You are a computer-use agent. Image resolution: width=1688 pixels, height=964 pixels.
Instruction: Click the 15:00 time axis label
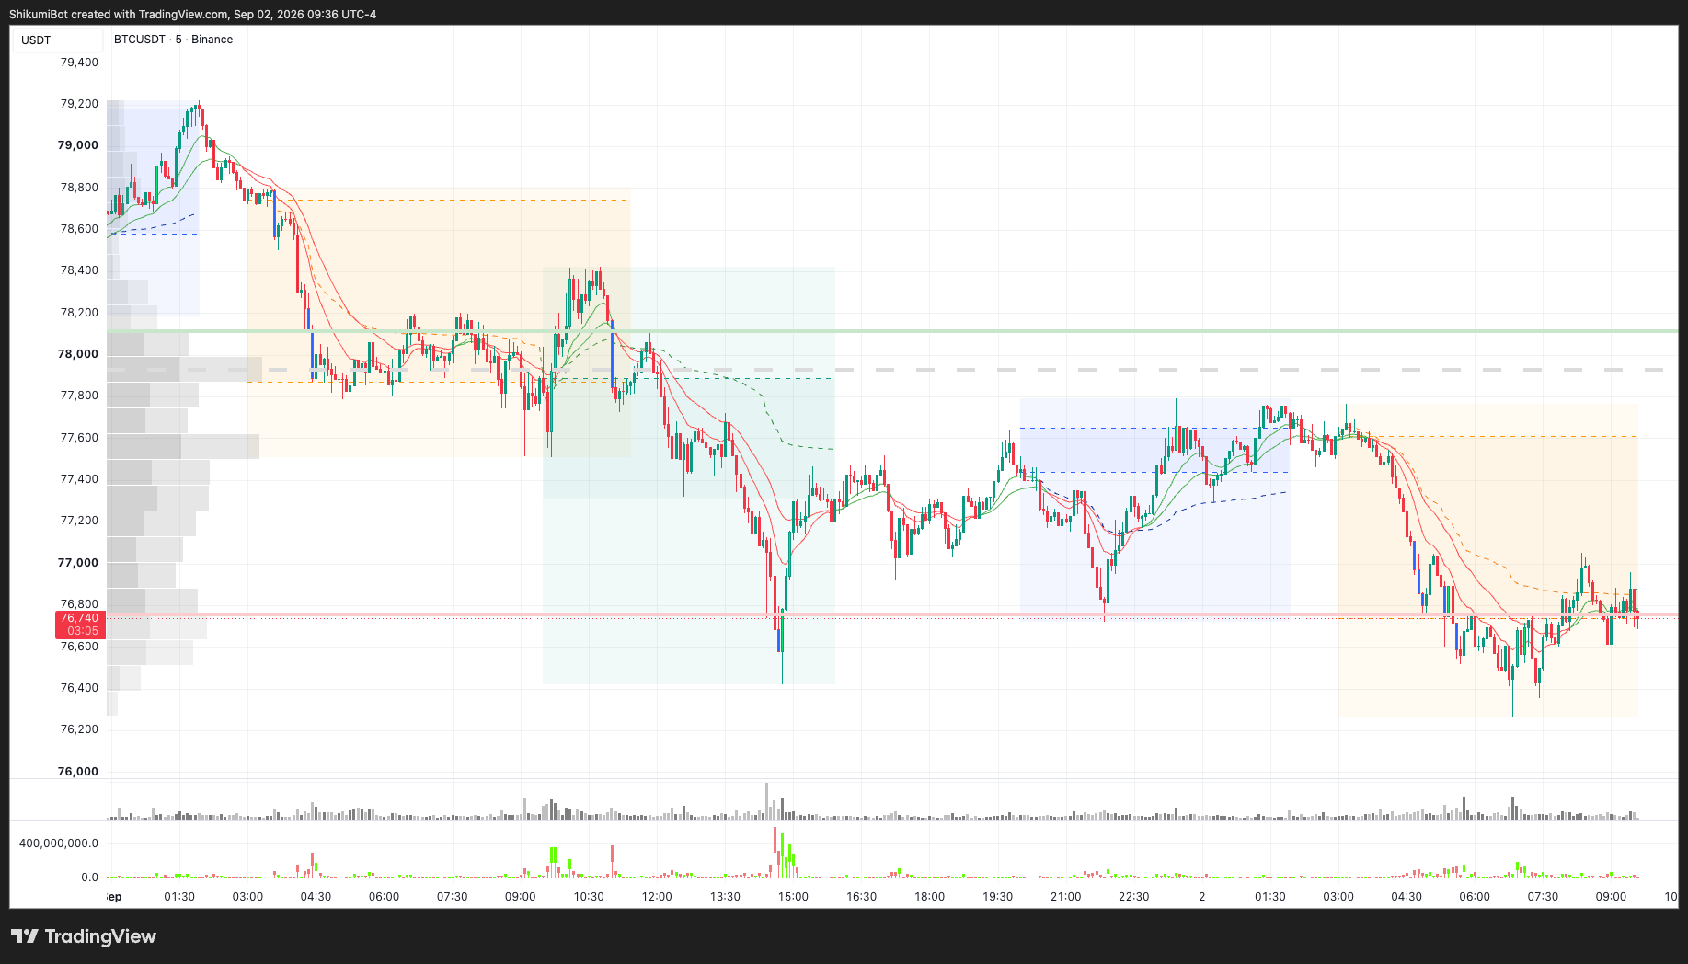tap(793, 897)
